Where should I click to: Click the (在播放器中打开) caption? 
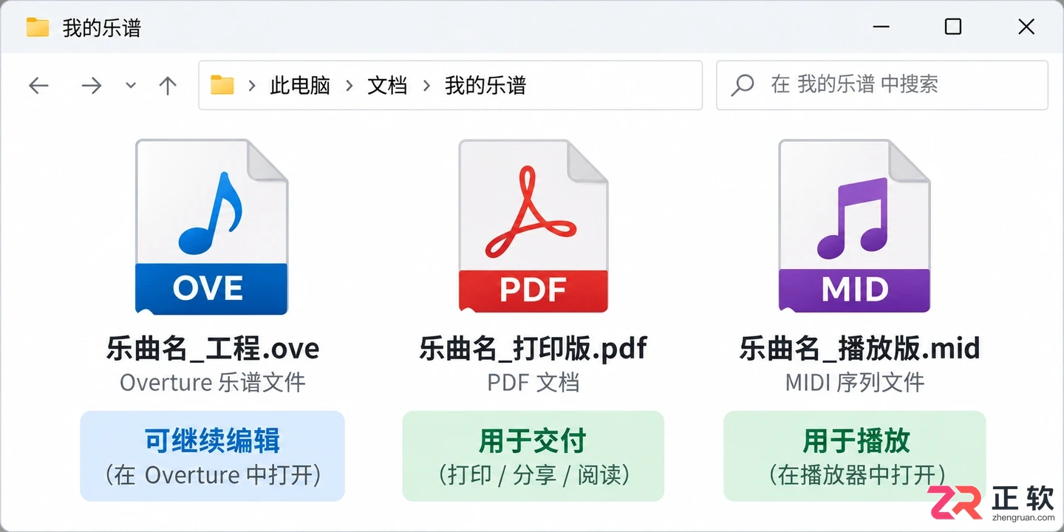(x=857, y=474)
